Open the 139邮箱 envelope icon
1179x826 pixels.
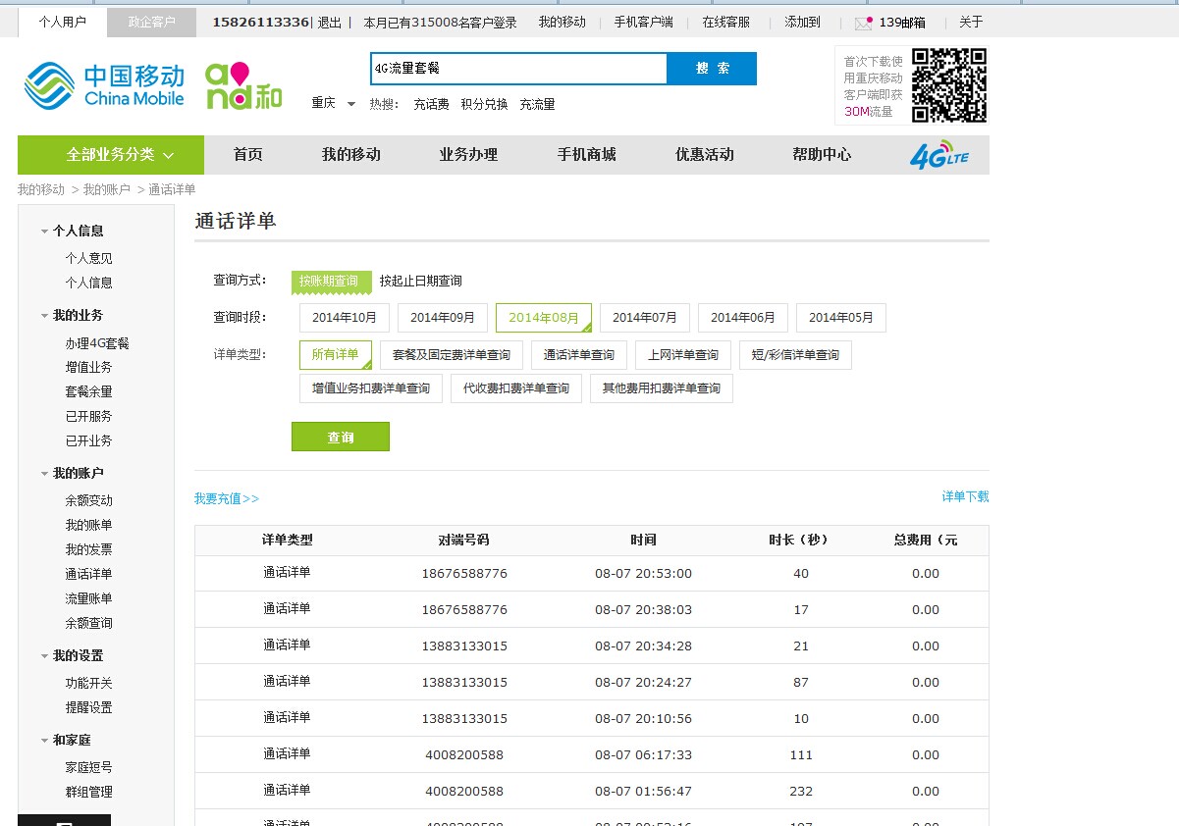[863, 23]
